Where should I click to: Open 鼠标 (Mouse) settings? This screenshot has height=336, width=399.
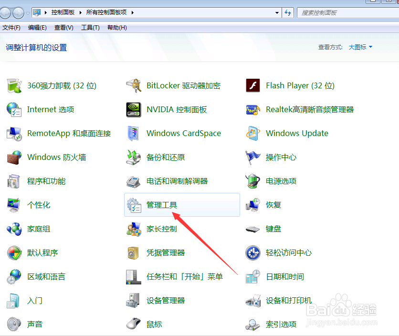click(x=154, y=324)
